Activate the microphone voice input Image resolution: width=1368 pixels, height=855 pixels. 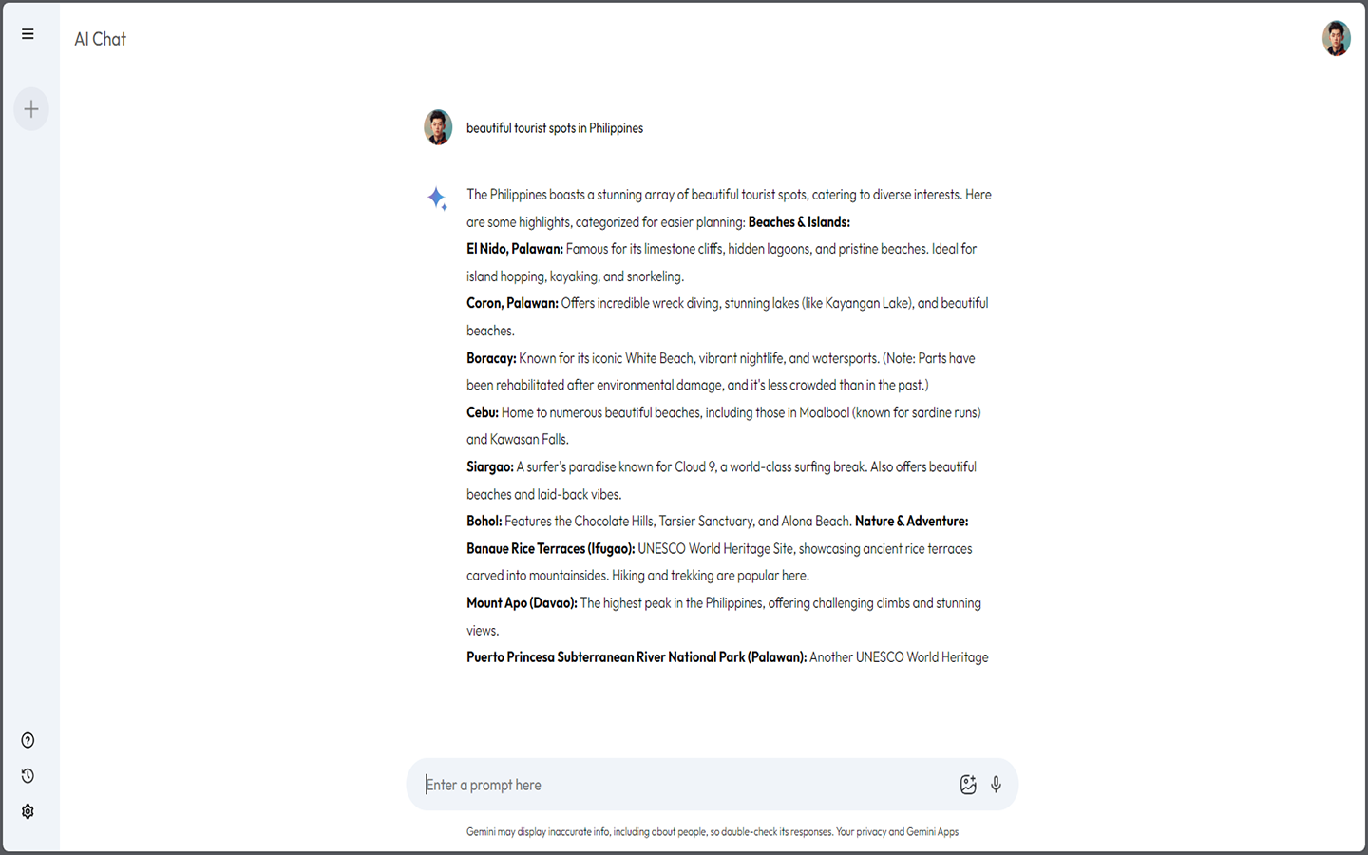click(x=996, y=785)
